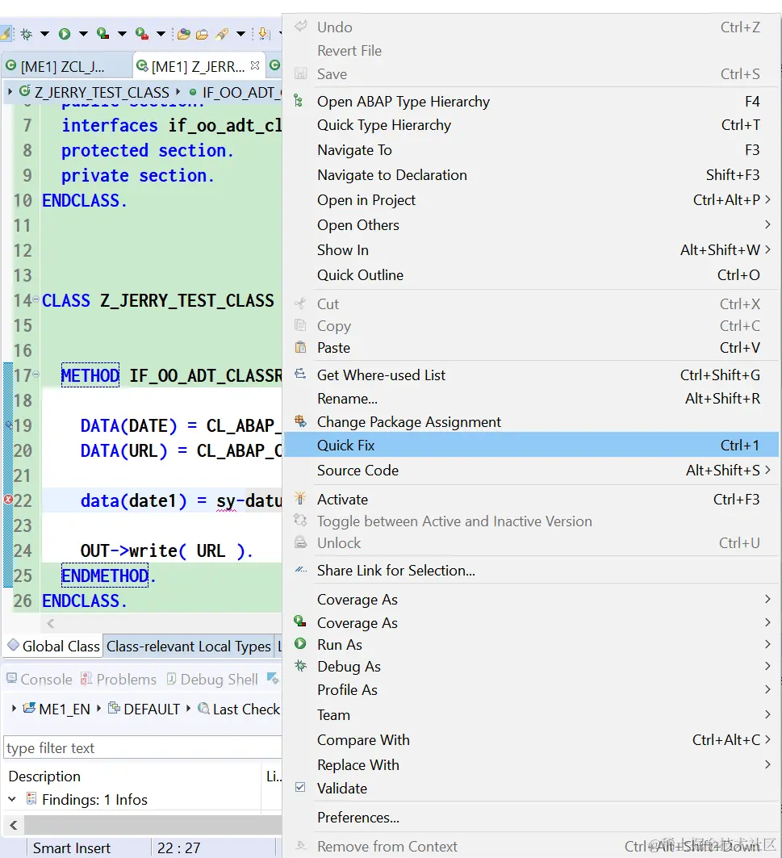782x858 pixels.
Task: Expand breadcrumb arrow before Z_JERRY_TEST_CLASS
Action: point(10,92)
